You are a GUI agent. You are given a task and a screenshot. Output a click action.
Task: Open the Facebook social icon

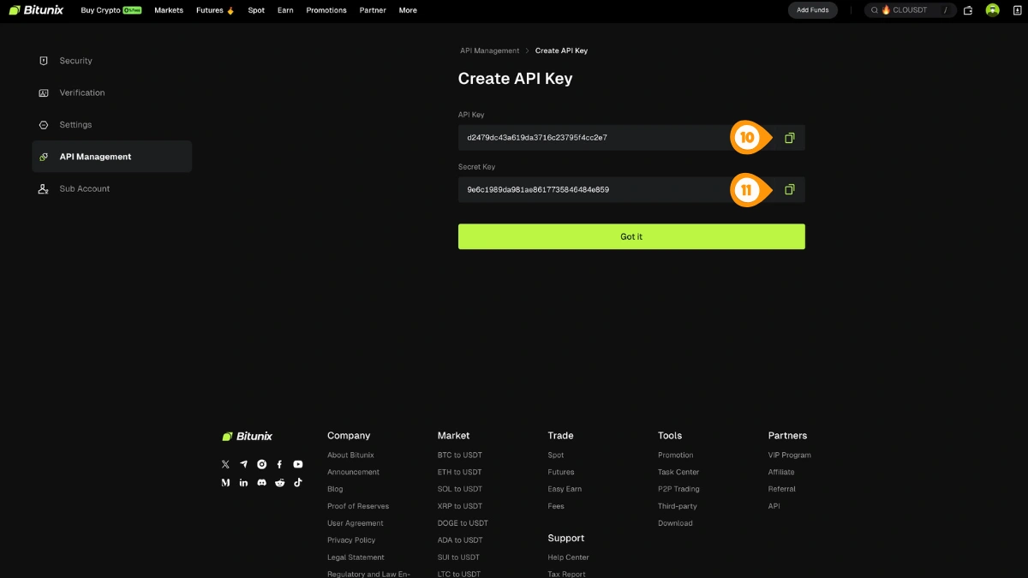coord(279,464)
